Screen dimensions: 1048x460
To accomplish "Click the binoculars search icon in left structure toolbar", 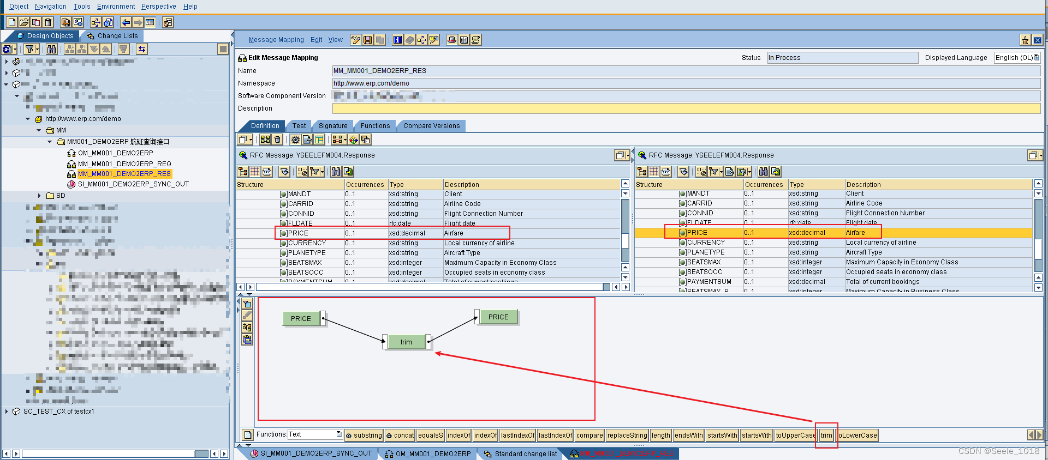I will [x=336, y=172].
